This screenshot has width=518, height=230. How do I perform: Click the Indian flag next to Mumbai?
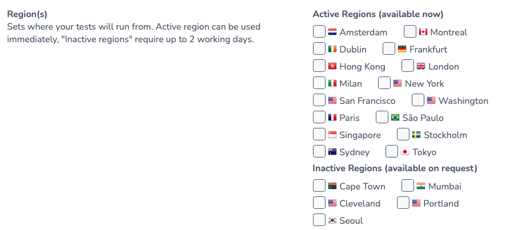coord(421,186)
